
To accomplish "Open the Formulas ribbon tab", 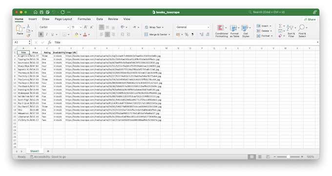I will tap(84, 19).
